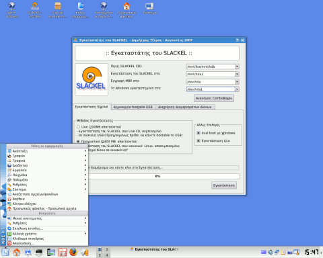Screen dimensions: 323x258
Task: Open the desktop globe icon right of trash
Action: pyautogui.click(x=104, y=10)
